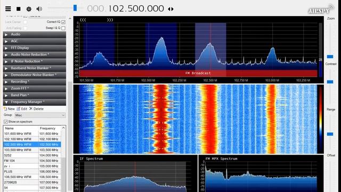Step spectrum right with the ))) icon
Viewport: 341px width, 192px height.
(110, 20)
